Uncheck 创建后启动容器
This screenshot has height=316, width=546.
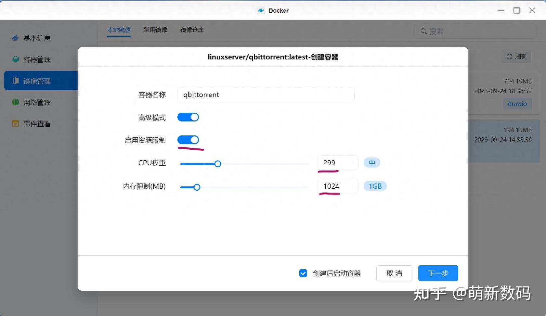pyautogui.click(x=303, y=273)
